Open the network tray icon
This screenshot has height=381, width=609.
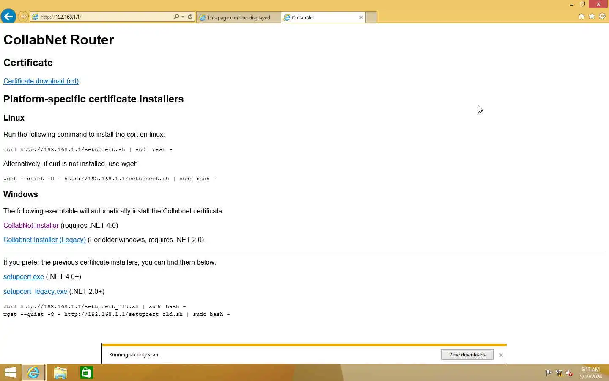pos(559,373)
